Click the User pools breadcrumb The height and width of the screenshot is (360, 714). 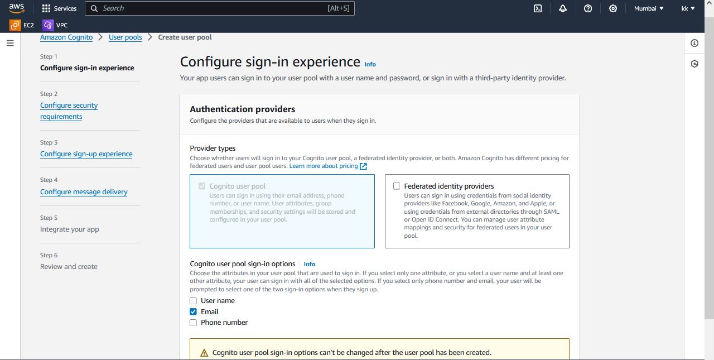pos(125,37)
